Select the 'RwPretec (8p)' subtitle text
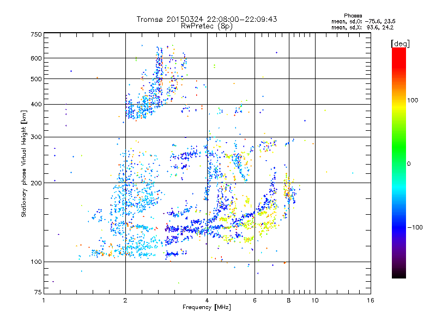 pyautogui.click(x=207, y=26)
